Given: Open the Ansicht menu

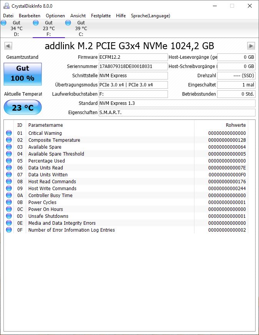Looking at the screenshot, I should [x=78, y=16].
